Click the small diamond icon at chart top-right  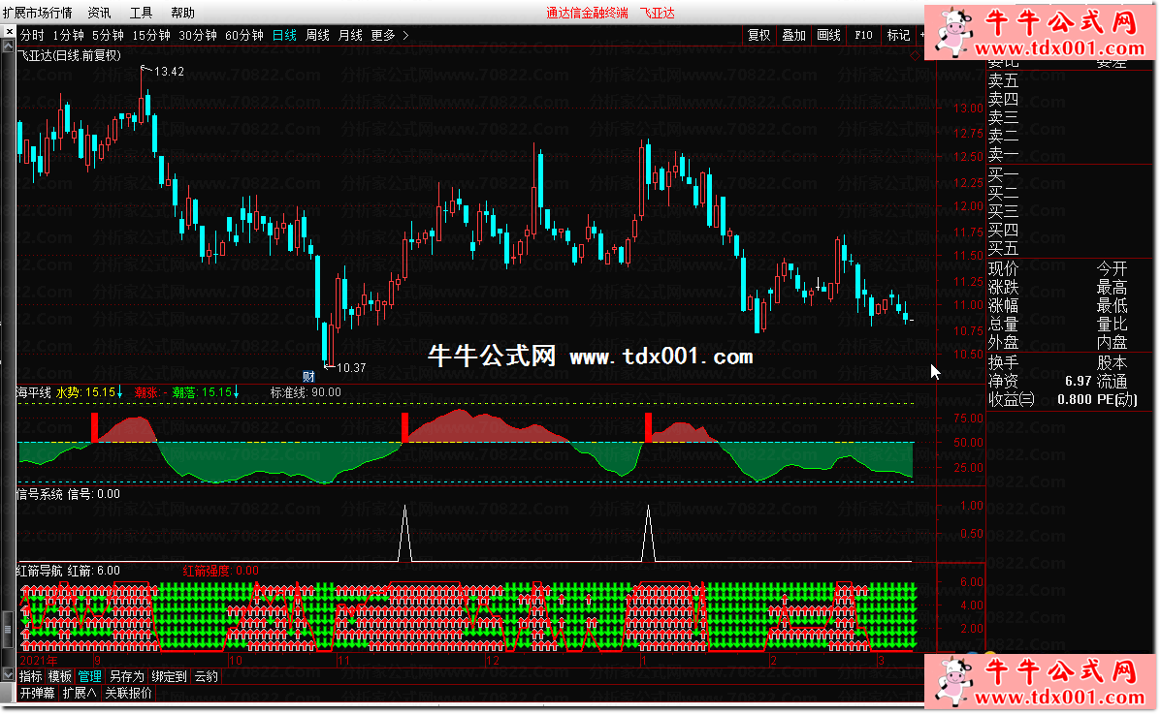coord(915,55)
